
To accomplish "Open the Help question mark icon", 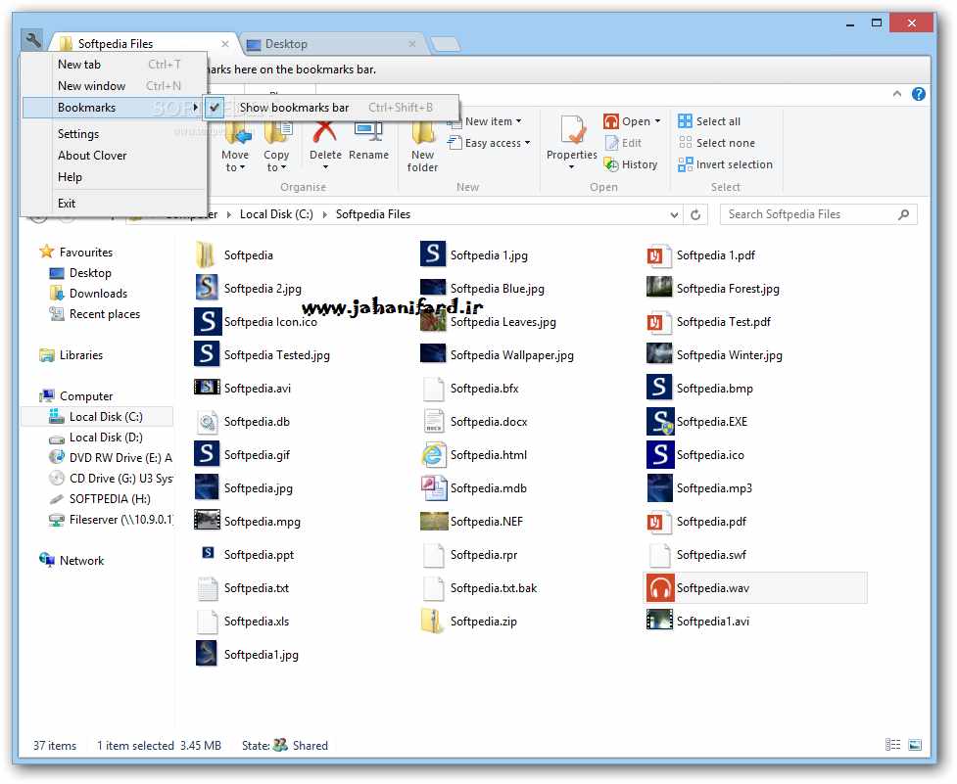I will pos(919,95).
